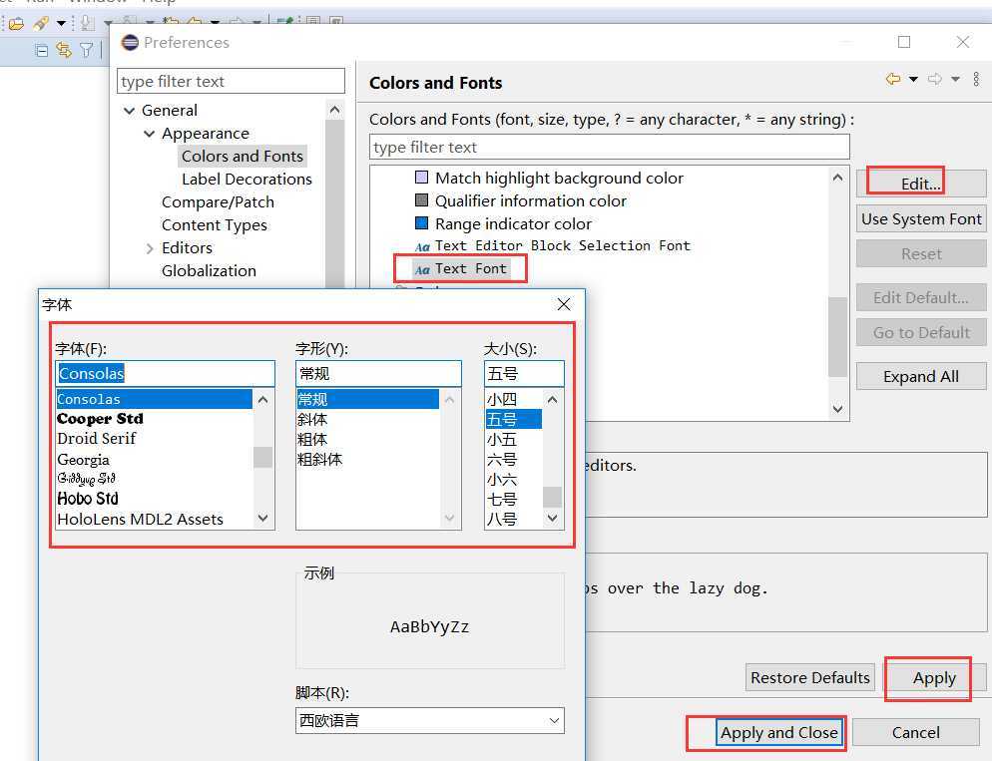
Task: Select Droid Serif in font list
Action: tap(96, 439)
